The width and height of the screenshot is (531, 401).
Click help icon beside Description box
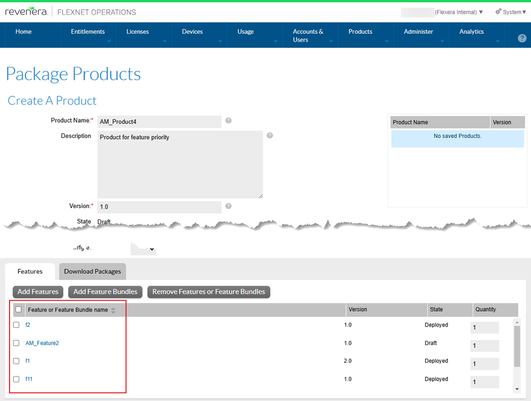coord(270,135)
